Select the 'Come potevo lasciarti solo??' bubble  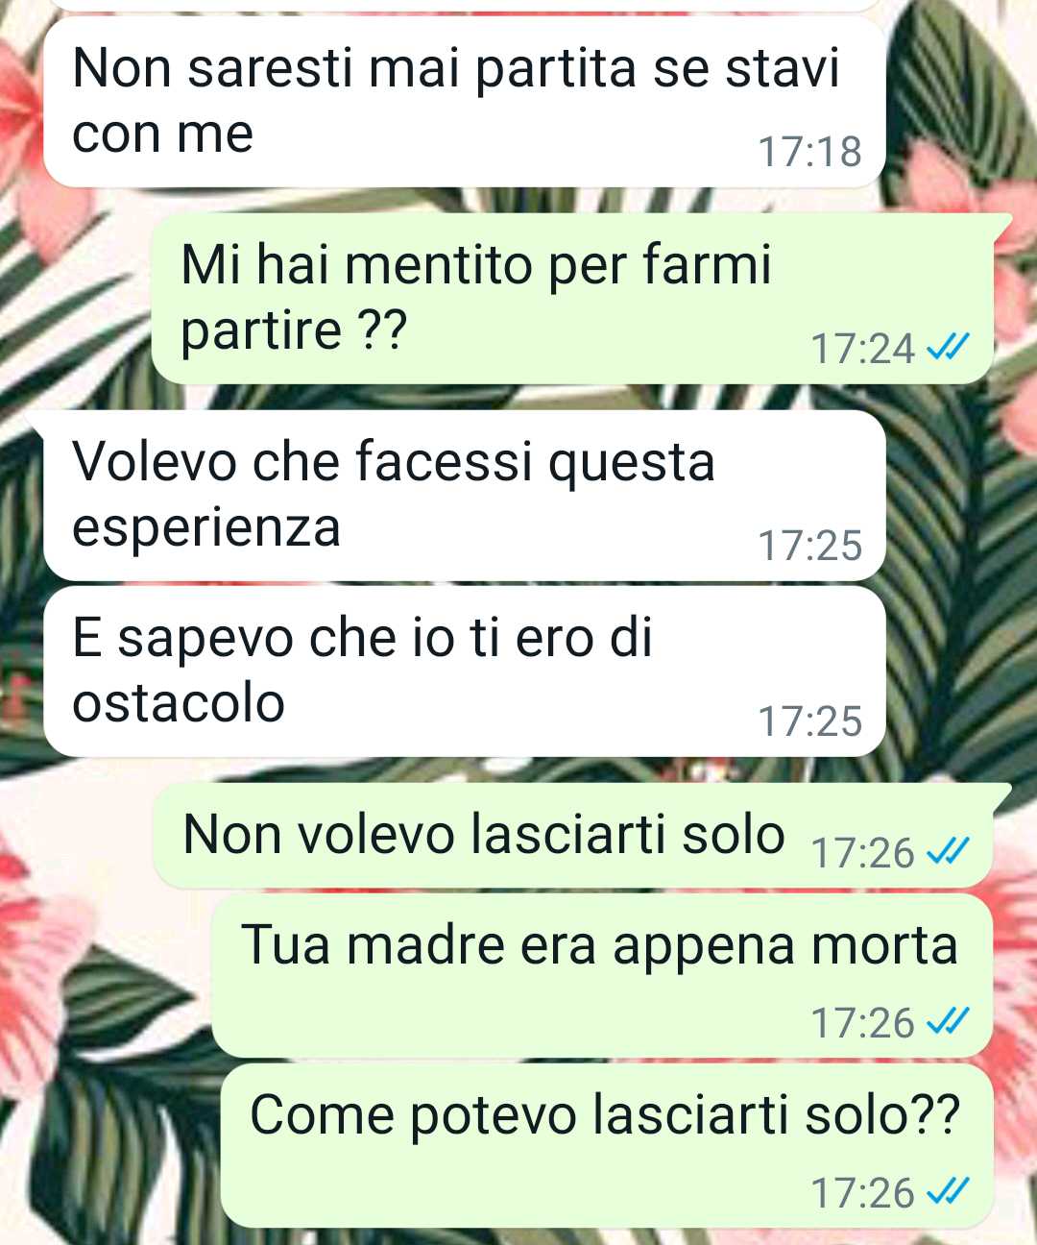(607, 1145)
